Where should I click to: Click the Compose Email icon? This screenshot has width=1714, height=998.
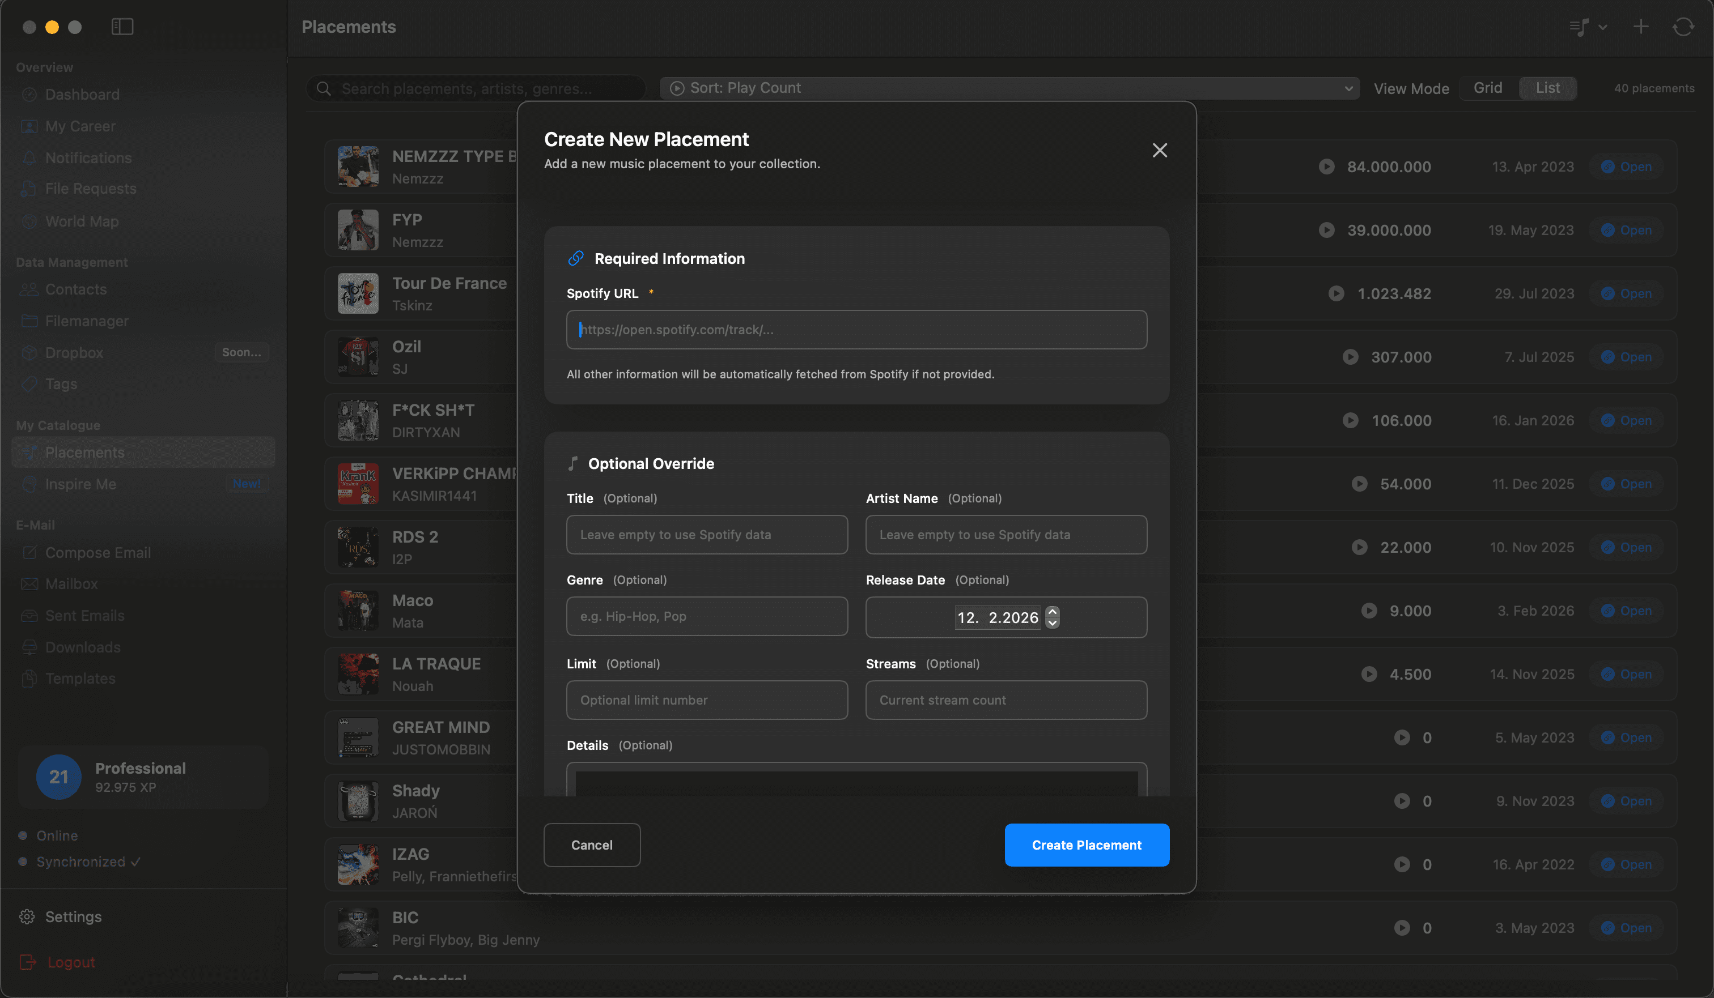click(x=30, y=553)
